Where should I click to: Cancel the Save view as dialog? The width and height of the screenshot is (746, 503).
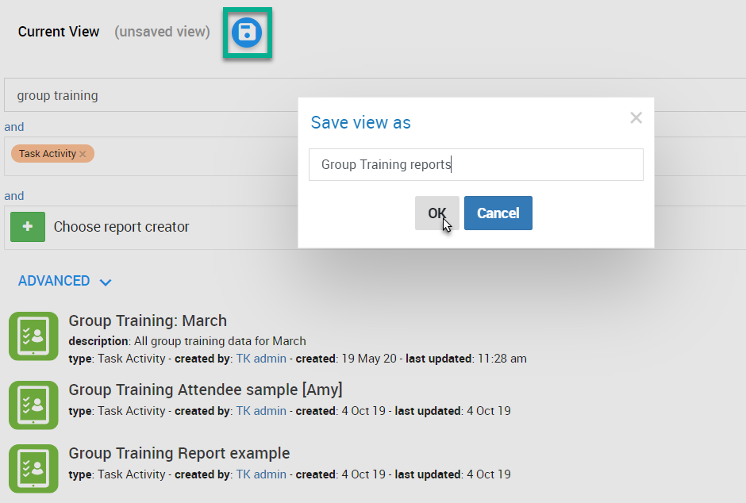[498, 213]
